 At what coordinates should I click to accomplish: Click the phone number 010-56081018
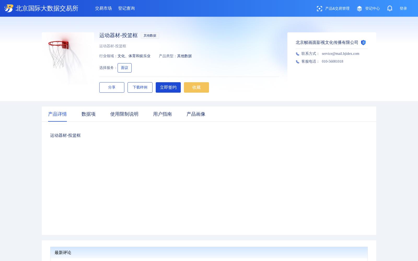[x=333, y=61]
